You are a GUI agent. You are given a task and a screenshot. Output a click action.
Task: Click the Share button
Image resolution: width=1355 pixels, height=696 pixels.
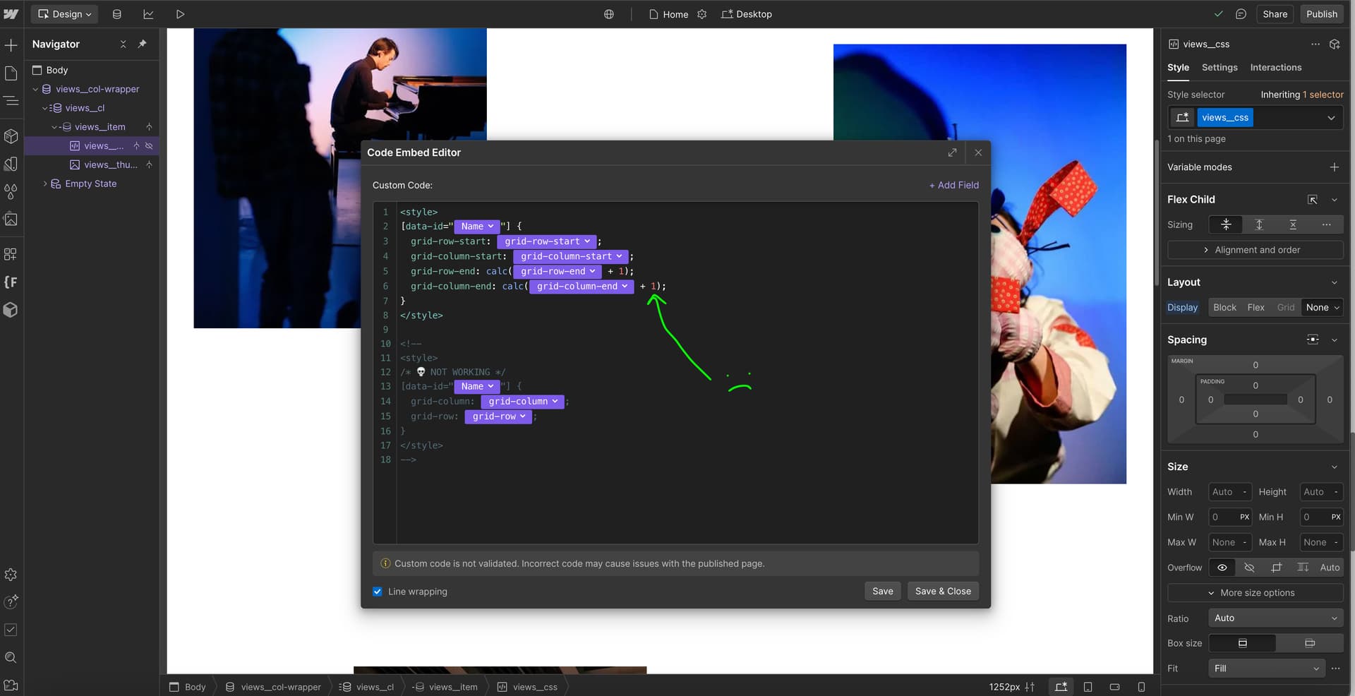tap(1275, 14)
